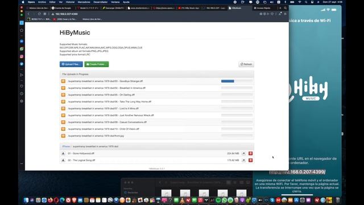The height and width of the screenshot is (205, 364).
Task: Click the Create Folder button
Action: [x=96, y=64]
